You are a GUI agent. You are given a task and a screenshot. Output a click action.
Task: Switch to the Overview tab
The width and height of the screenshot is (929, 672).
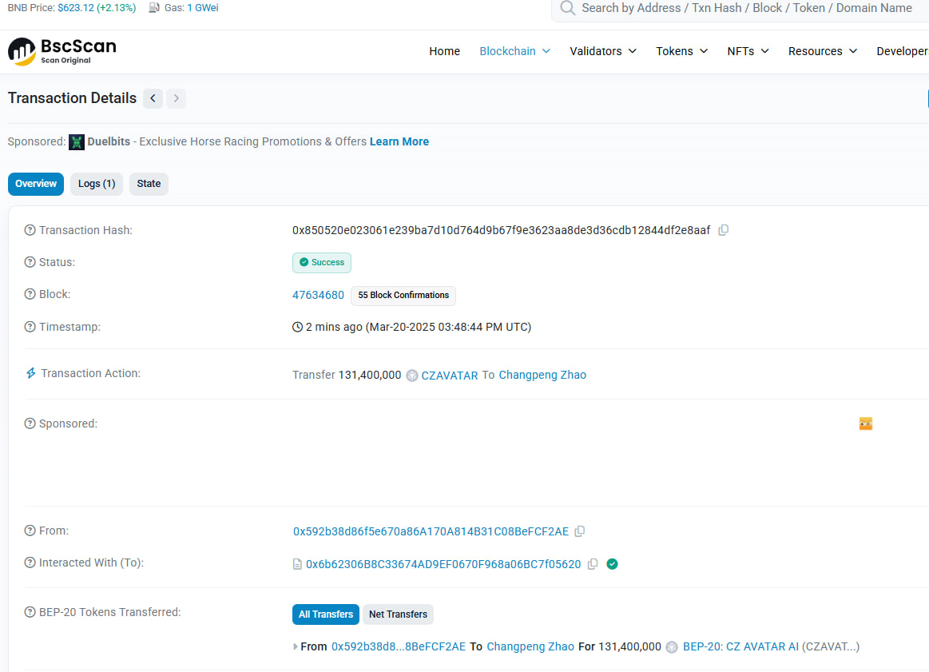36,184
